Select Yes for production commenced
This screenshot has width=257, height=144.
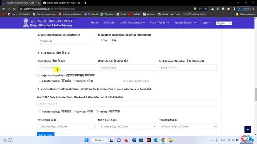click(102, 40)
